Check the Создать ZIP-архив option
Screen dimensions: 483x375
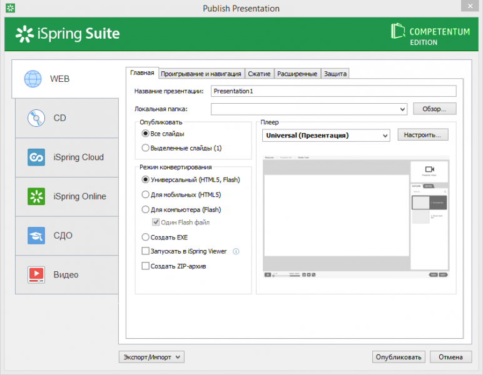point(146,266)
